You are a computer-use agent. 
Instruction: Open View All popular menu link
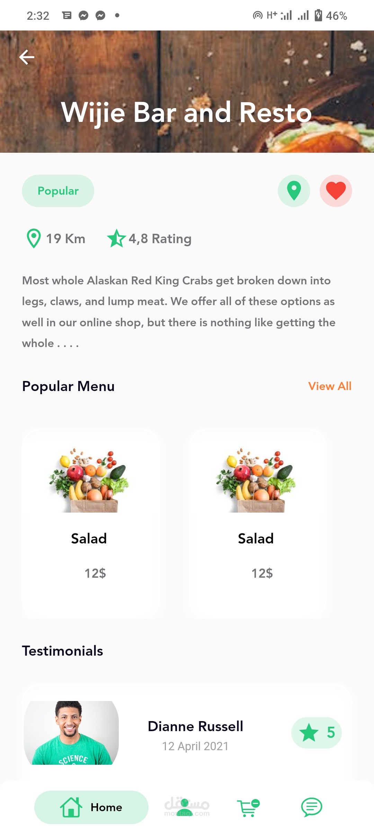329,386
